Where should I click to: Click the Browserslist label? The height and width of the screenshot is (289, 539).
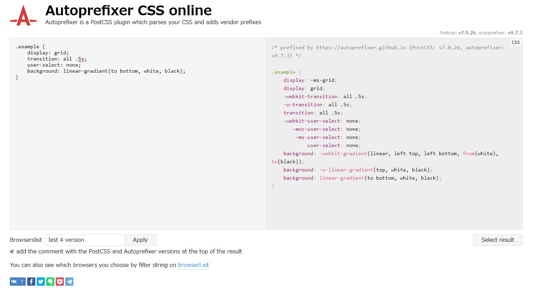(26, 240)
